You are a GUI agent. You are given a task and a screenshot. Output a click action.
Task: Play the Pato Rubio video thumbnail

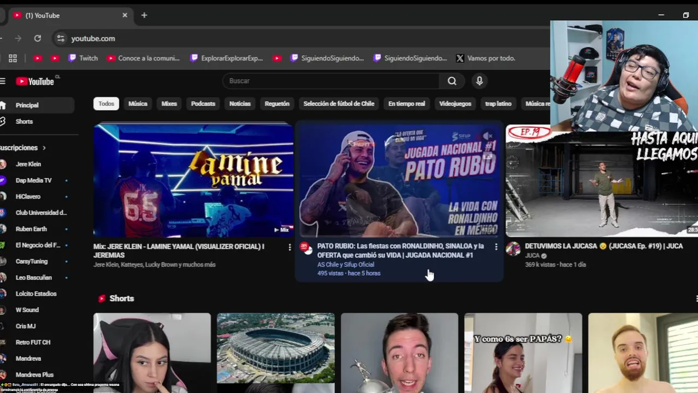[x=399, y=181]
